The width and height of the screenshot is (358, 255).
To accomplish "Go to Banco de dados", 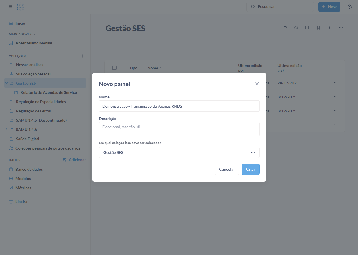I will [x=29, y=169].
